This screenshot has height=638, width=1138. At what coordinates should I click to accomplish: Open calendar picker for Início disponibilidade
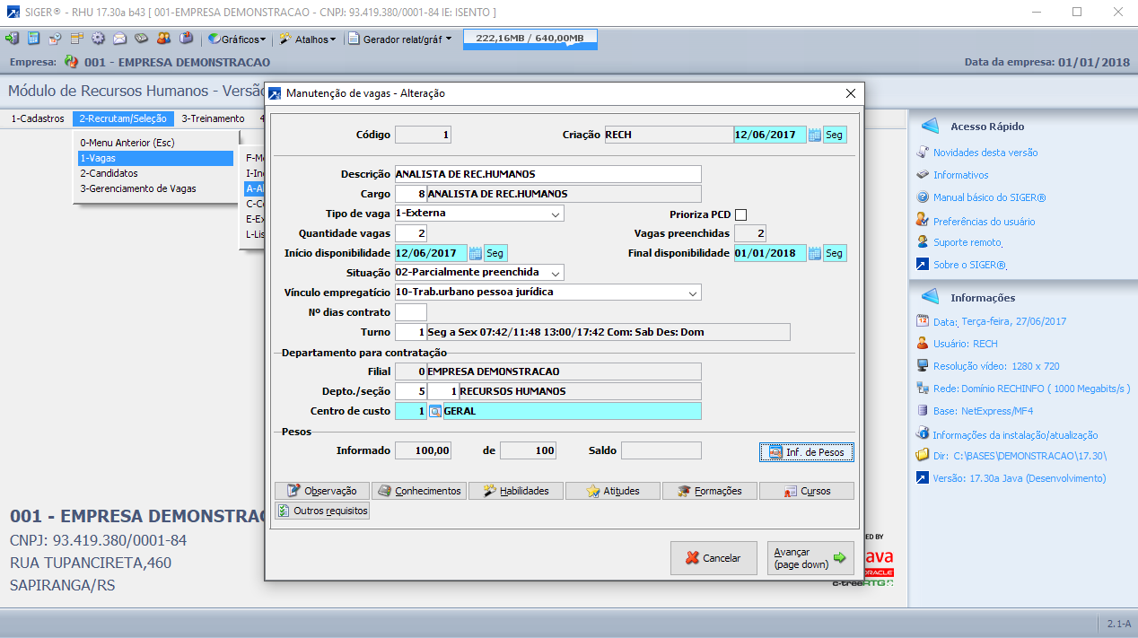click(476, 253)
